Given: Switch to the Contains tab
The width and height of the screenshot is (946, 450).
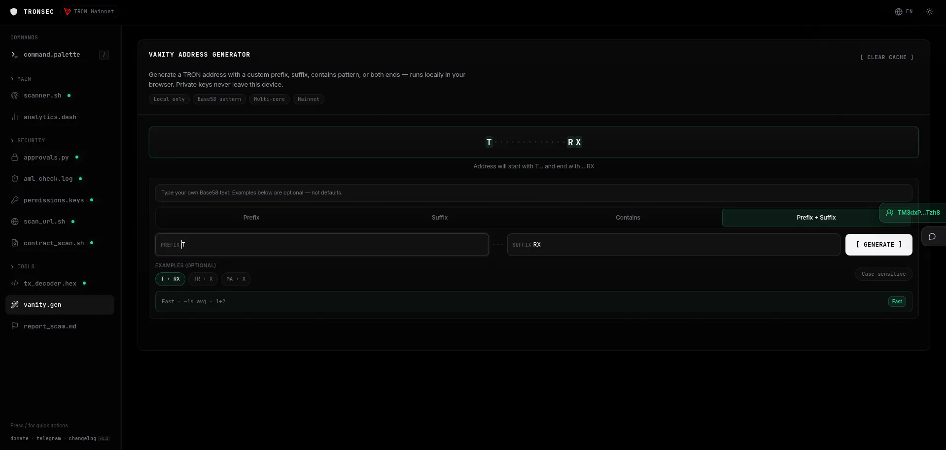Looking at the screenshot, I should click(x=628, y=218).
